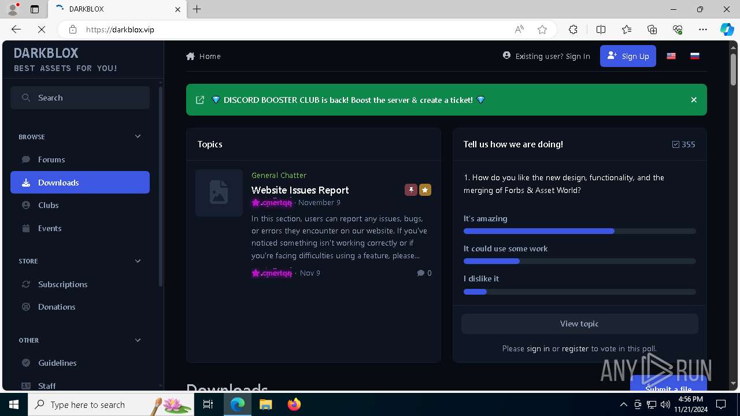Open the Read aloud icon in the address bar
This screenshot has height=416, width=740.
point(519,29)
